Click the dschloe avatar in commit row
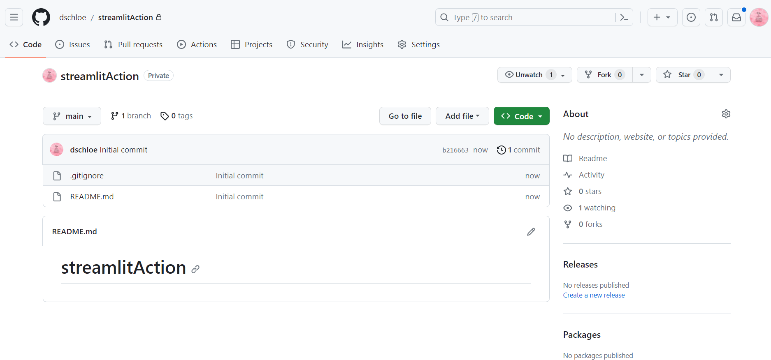This screenshot has width=771, height=360. point(56,150)
